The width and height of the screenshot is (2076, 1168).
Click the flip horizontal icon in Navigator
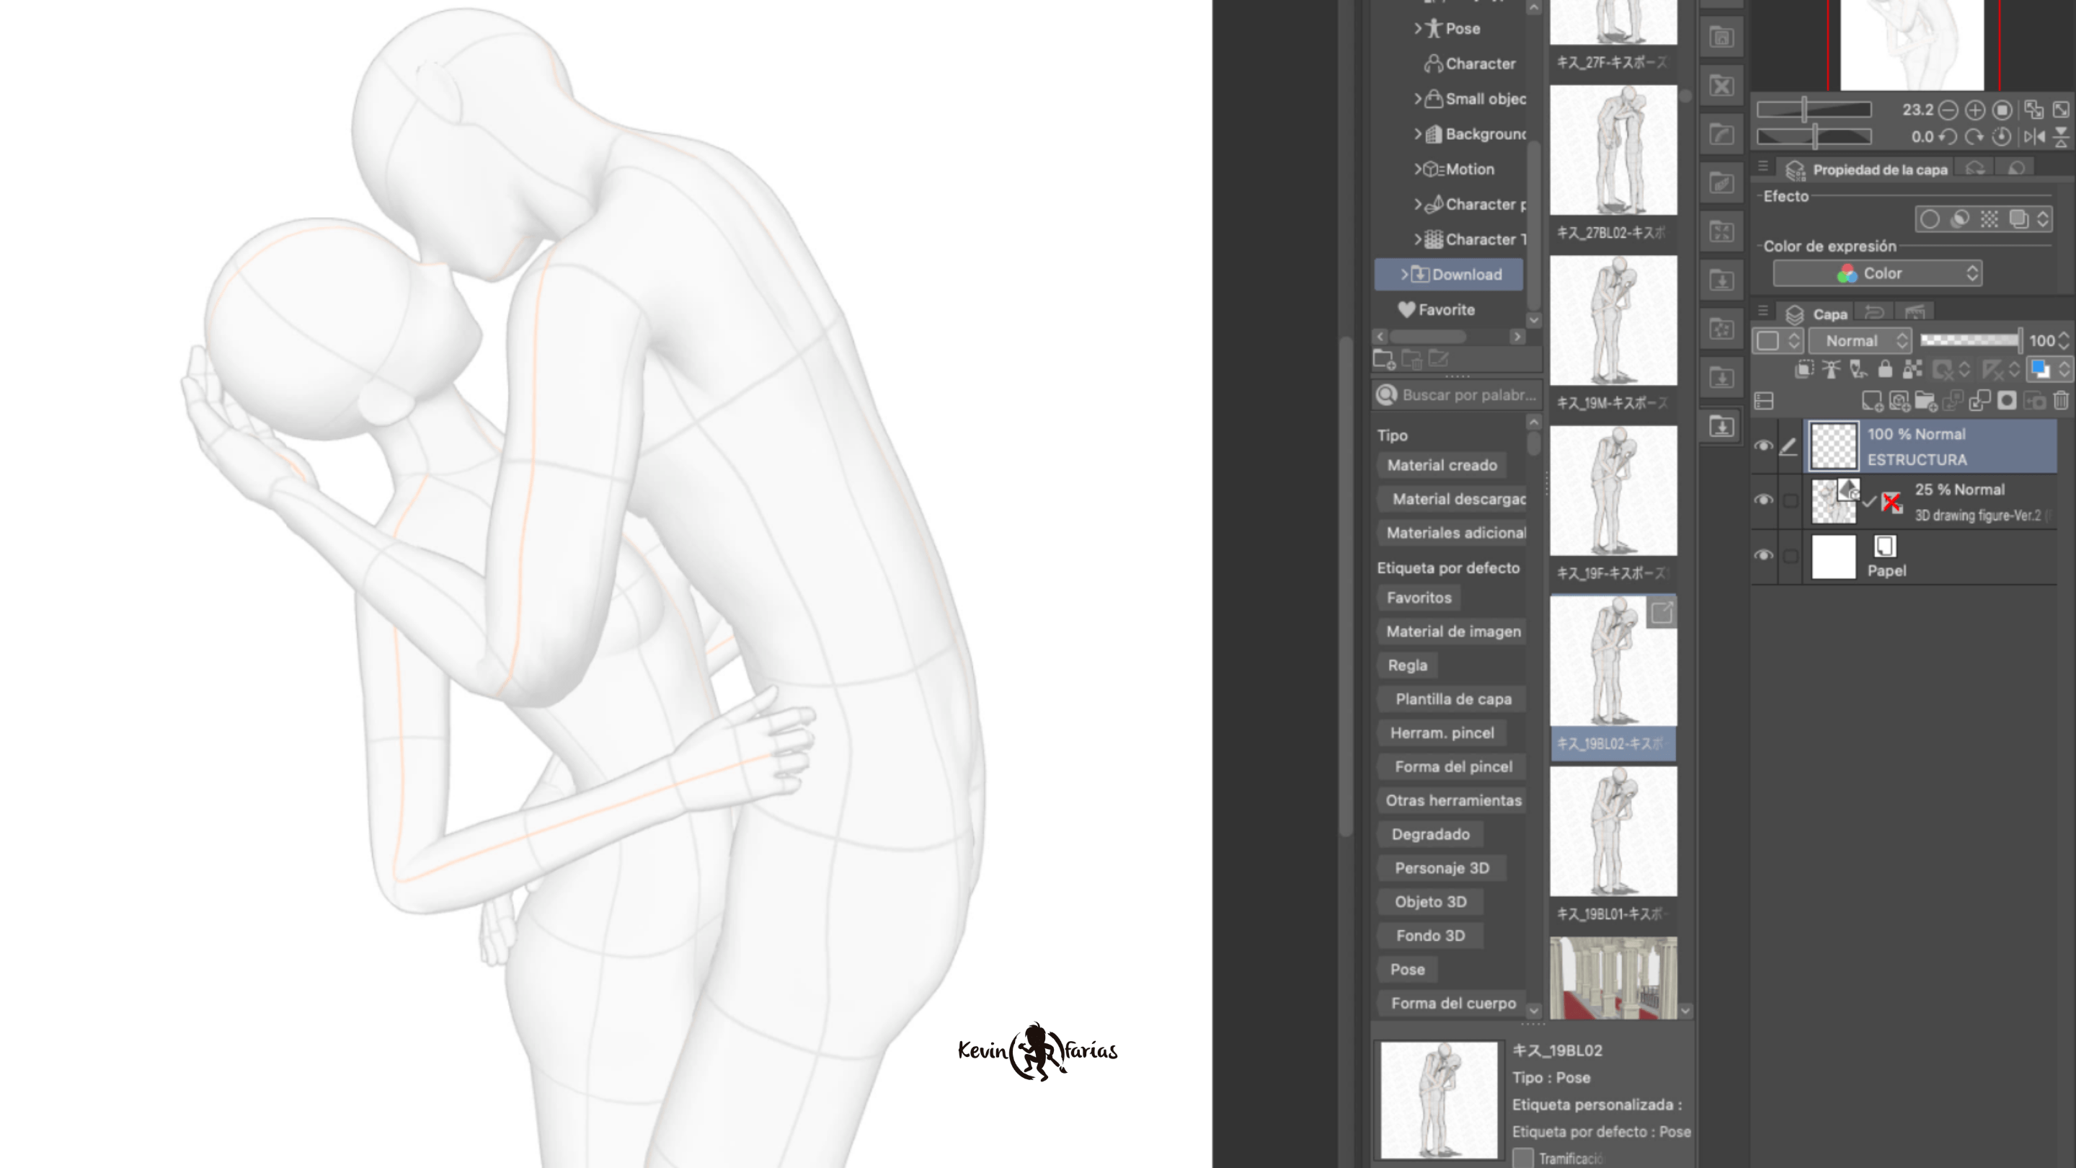[2034, 136]
